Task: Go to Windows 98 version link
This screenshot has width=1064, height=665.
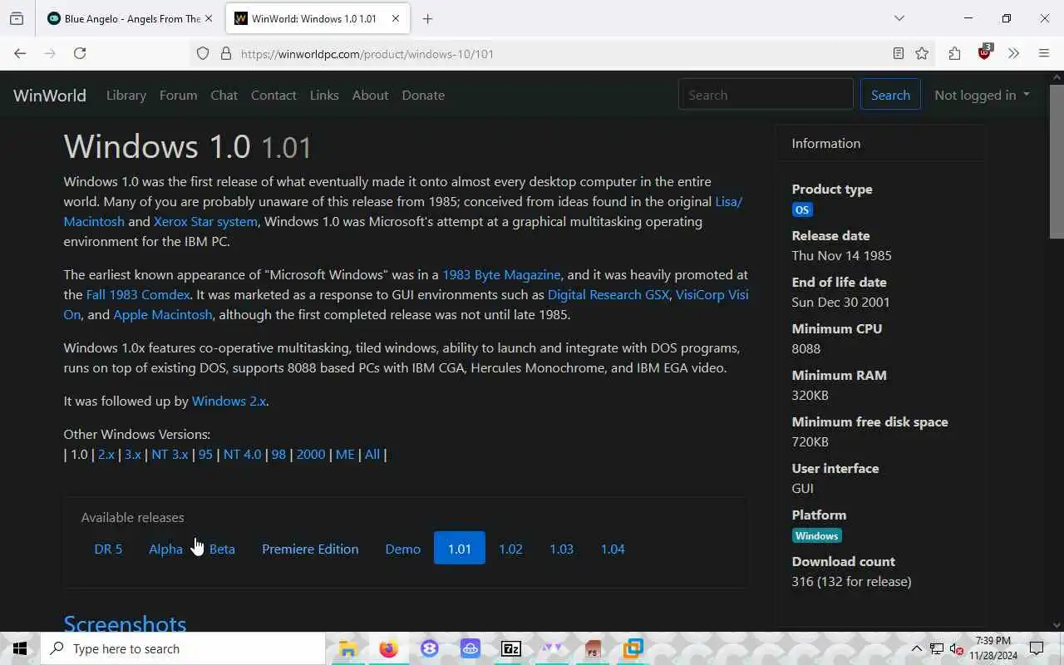Action: (278, 454)
